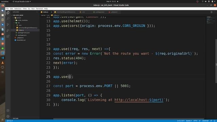This screenshot has height=122, width=217.
Task: Change LF end-of-line sequence
Action: pos(200,121)
